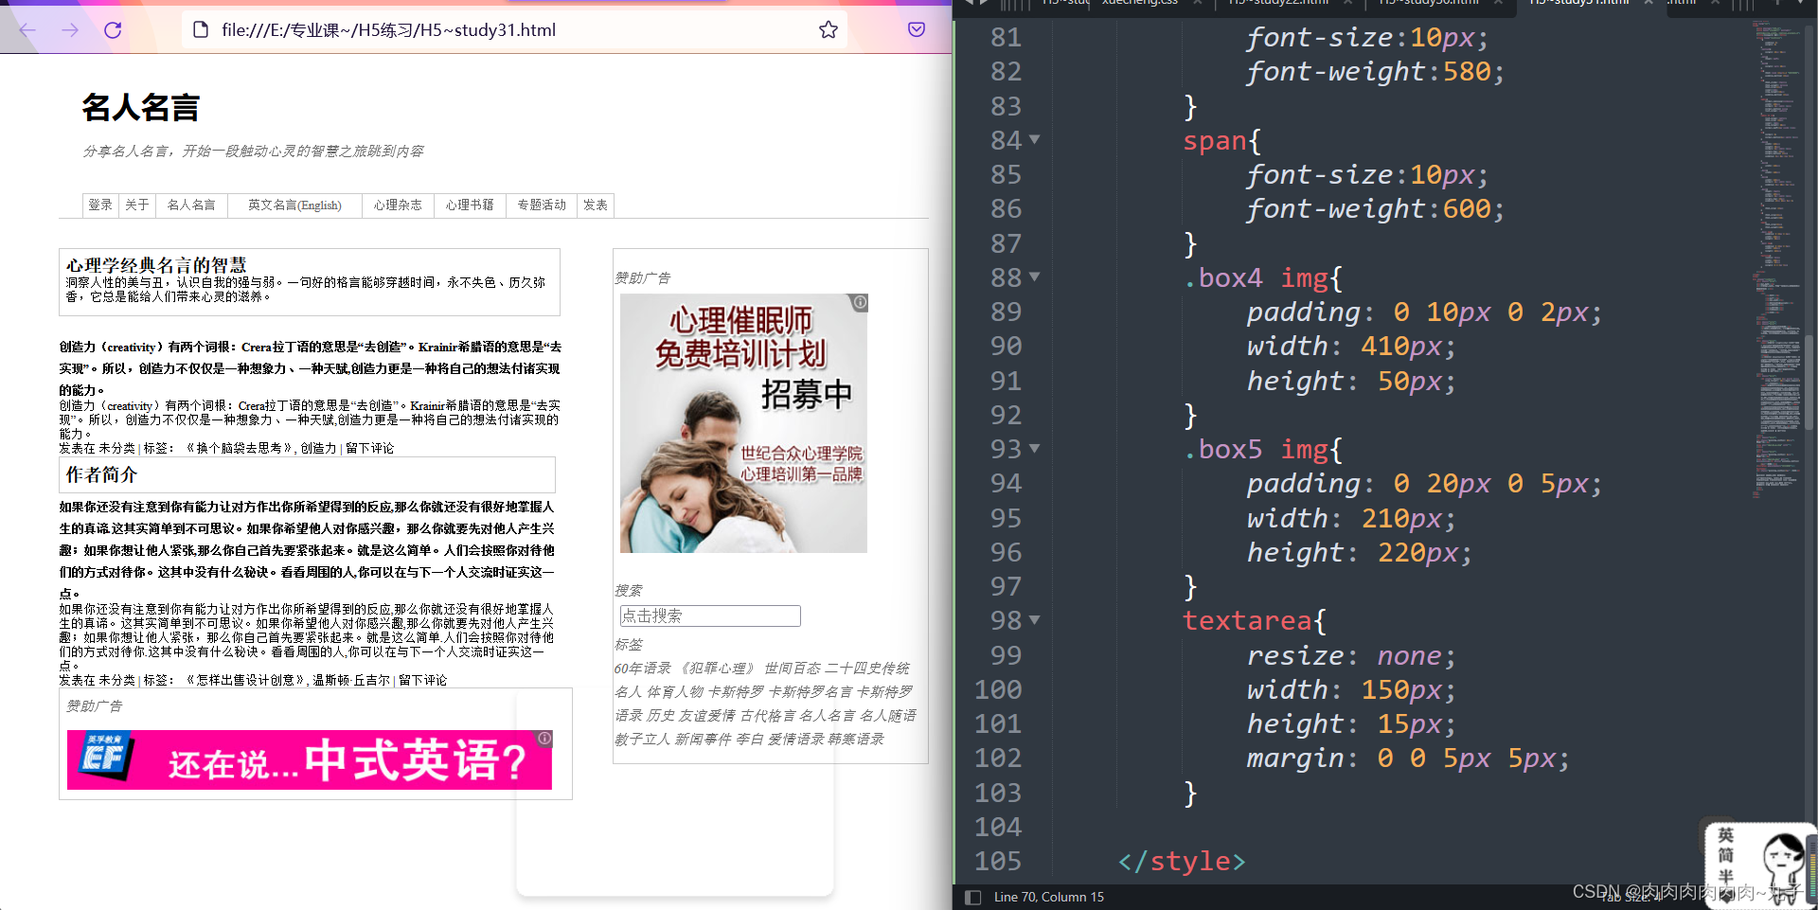The height and width of the screenshot is (910, 1818).
Task: Open the 韩寒语录 tag
Action: (x=856, y=740)
